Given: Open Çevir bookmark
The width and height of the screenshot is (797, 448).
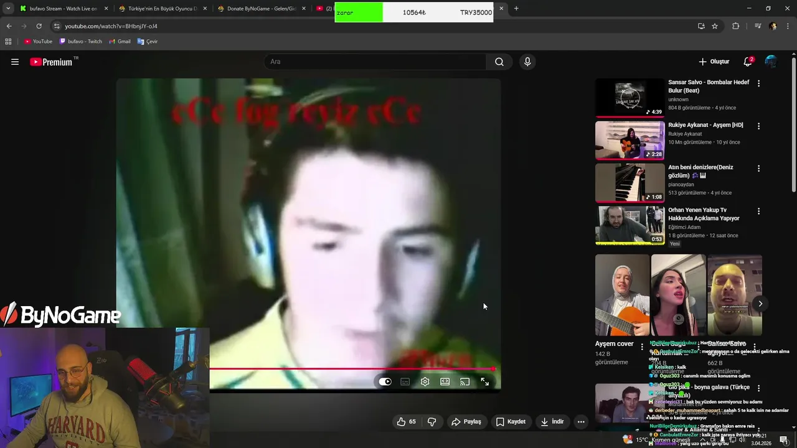Looking at the screenshot, I should 148,42.
